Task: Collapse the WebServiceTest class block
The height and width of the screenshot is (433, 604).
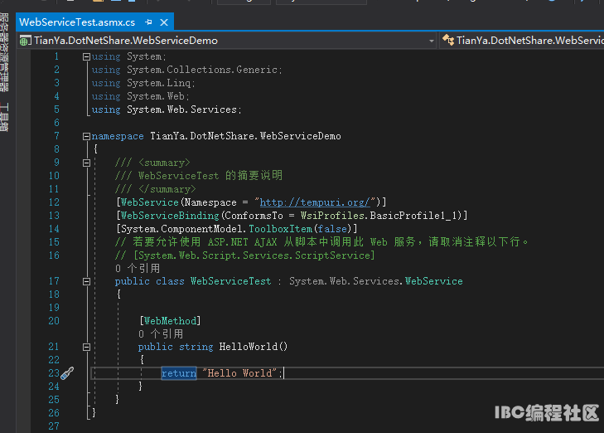Action: pyautogui.click(x=86, y=282)
